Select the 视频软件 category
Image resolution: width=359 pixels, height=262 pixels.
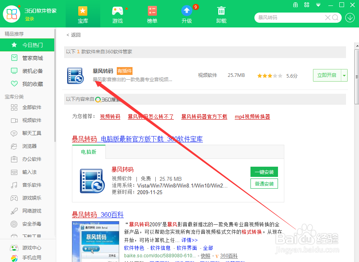(27, 120)
